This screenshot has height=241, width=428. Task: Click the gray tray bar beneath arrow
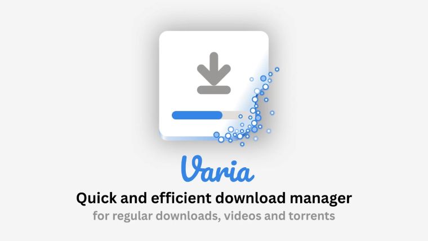[x=214, y=90]
